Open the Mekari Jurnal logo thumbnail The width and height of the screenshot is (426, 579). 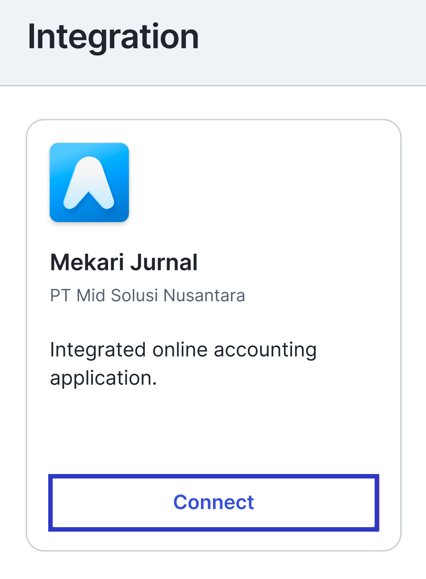[x=89, y=182]
